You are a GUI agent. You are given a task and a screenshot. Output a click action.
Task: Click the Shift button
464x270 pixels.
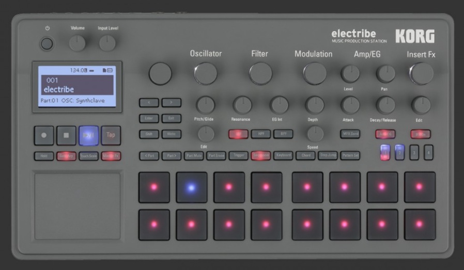tap(149, 134)
